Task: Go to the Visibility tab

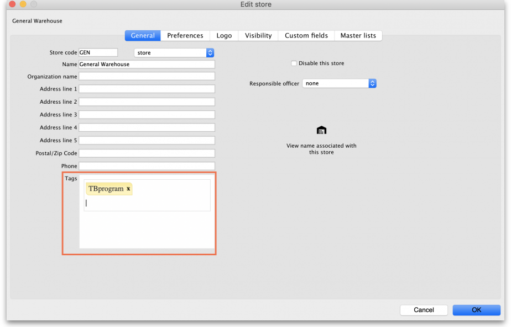Action: 258,35
